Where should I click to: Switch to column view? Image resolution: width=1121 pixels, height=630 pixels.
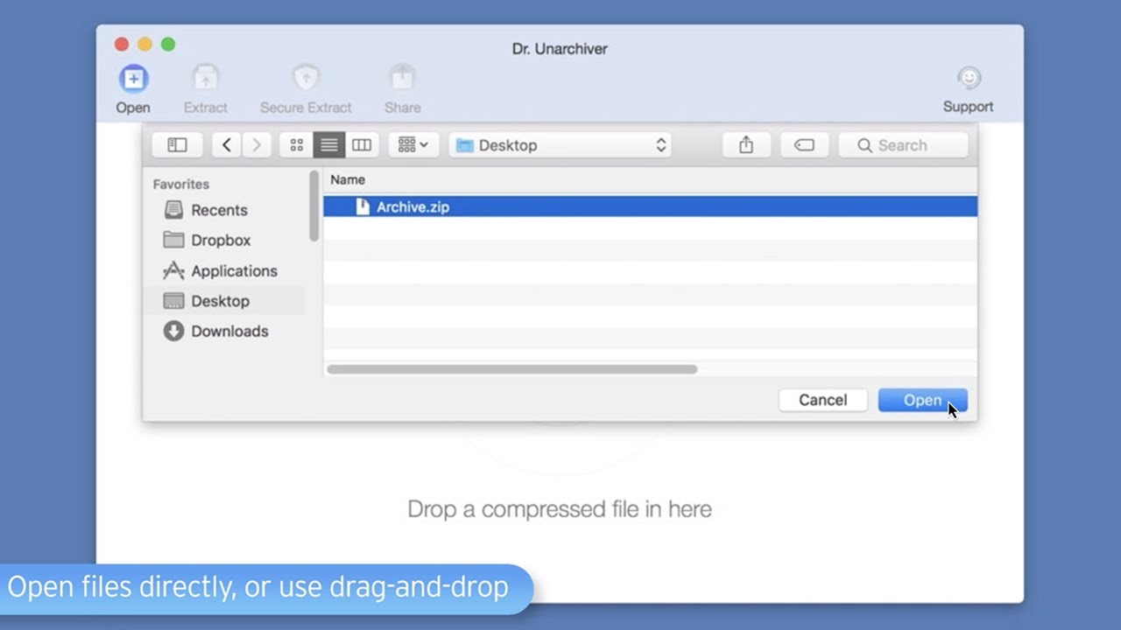(362, 145)
